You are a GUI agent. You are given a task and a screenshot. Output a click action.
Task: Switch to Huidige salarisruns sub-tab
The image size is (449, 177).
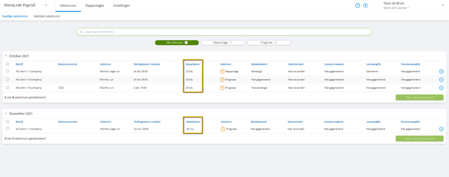[x=15, y=16]
